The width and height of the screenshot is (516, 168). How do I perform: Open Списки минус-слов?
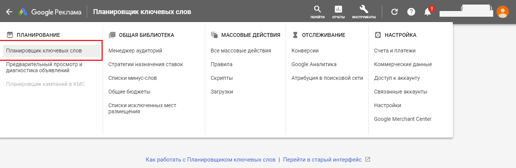pos(132,78)
